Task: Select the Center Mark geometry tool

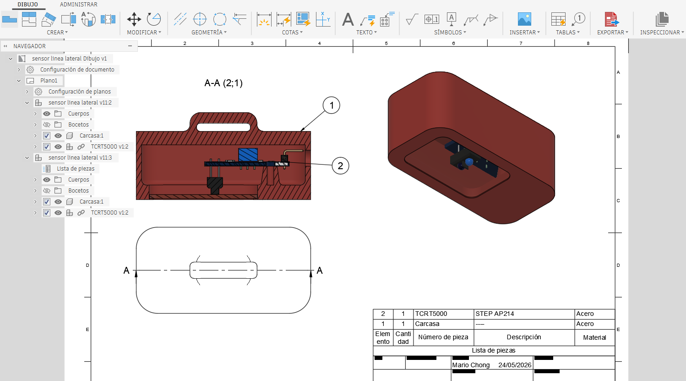Action: click(200, 19)
